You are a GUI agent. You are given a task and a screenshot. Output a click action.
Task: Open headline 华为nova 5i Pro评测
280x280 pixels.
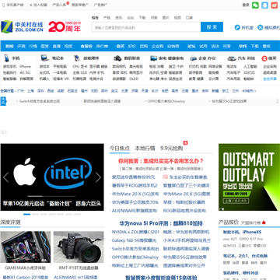(161, 223)
